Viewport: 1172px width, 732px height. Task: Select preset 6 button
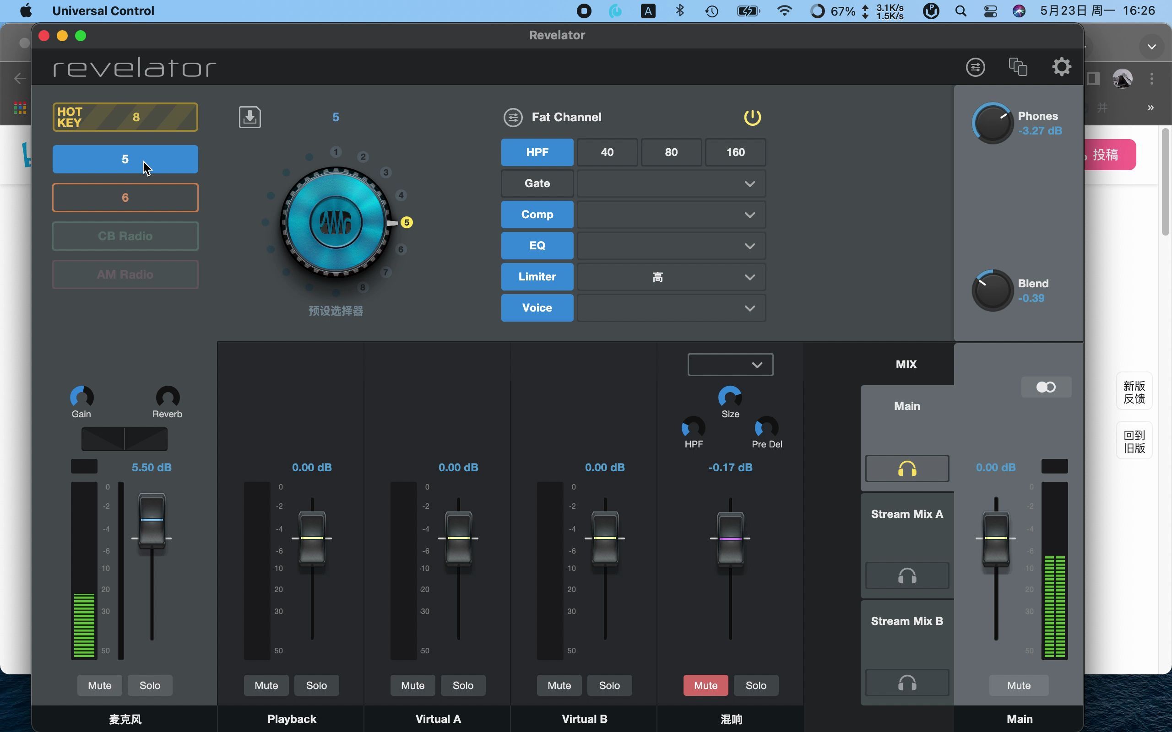pos(125,198)
